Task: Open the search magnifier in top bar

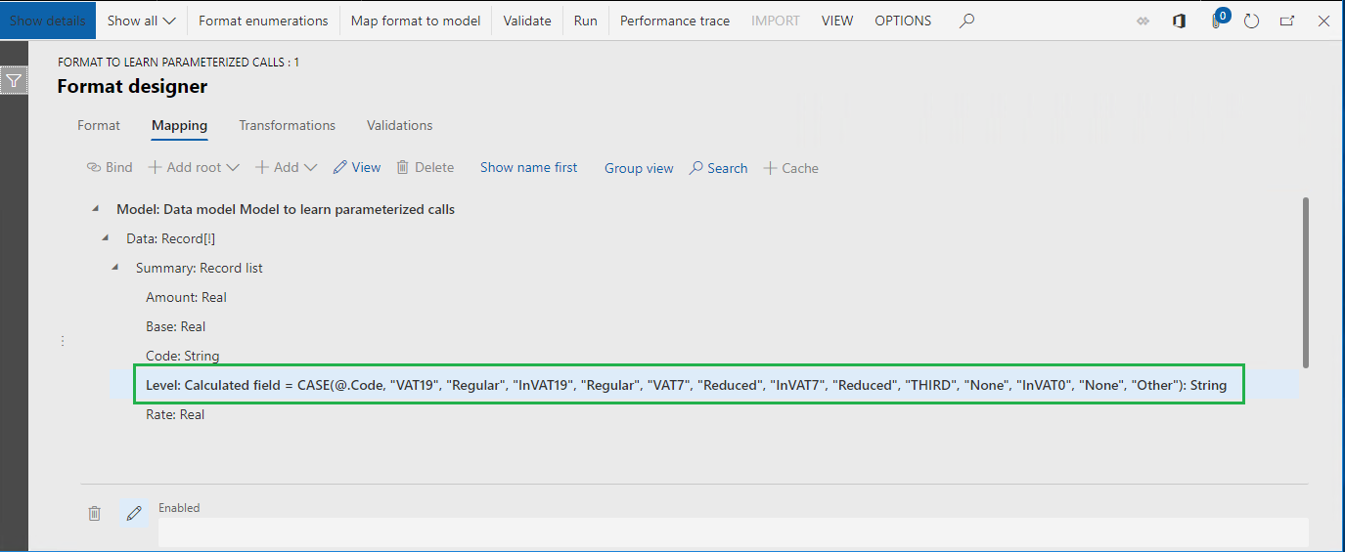Action: pos(966,21)
